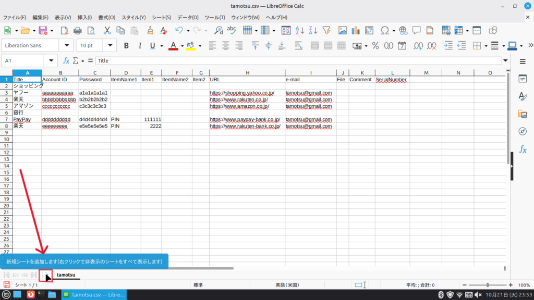534x300 pixels.
Task: Click the AutoFilter funnel icon
Action: (326, 30)
